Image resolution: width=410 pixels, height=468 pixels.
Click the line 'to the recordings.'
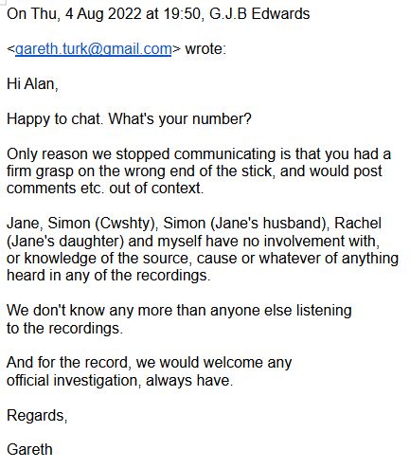point(64,329)
